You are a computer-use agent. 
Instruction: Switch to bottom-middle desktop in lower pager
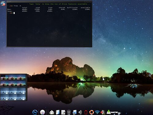tap(13, 97)
